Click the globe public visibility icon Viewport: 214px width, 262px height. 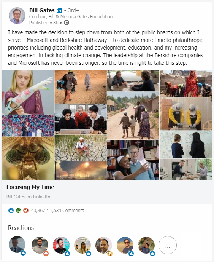point(67,22)
